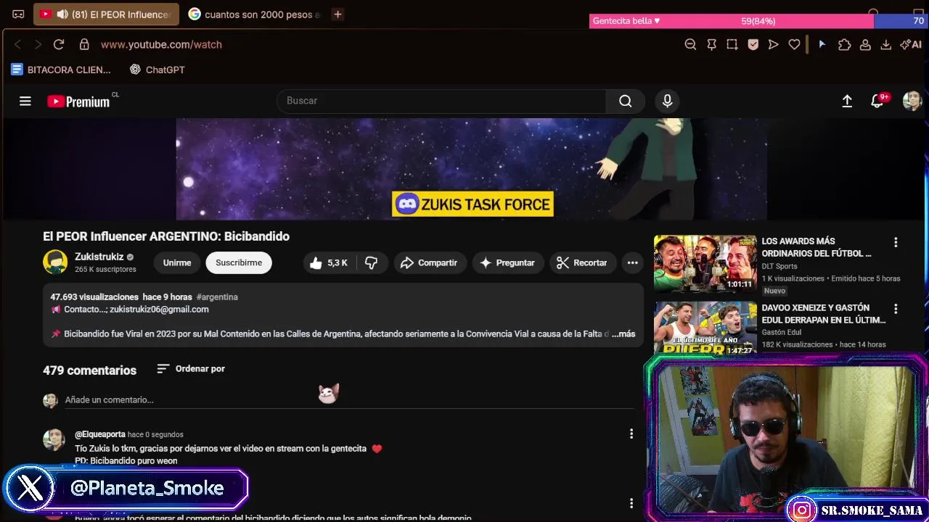The width and height of the screenshot is (929, 522).
Task: Open YouTube account avatar menu
Action: tap(912, 101)
